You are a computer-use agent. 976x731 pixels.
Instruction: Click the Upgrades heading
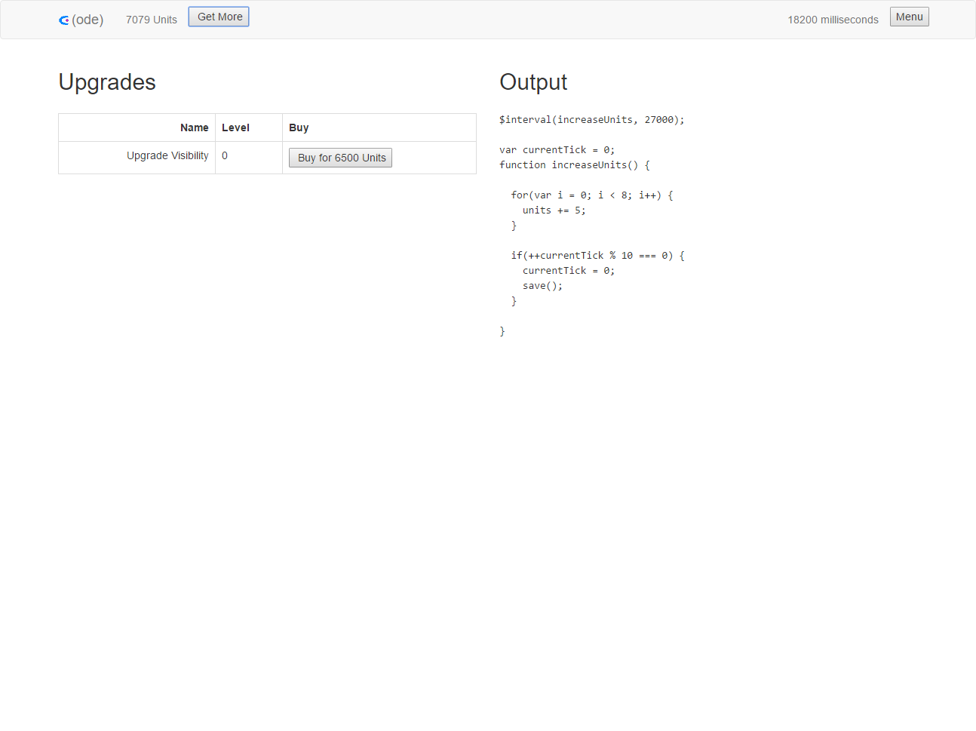tap(107, 81)
